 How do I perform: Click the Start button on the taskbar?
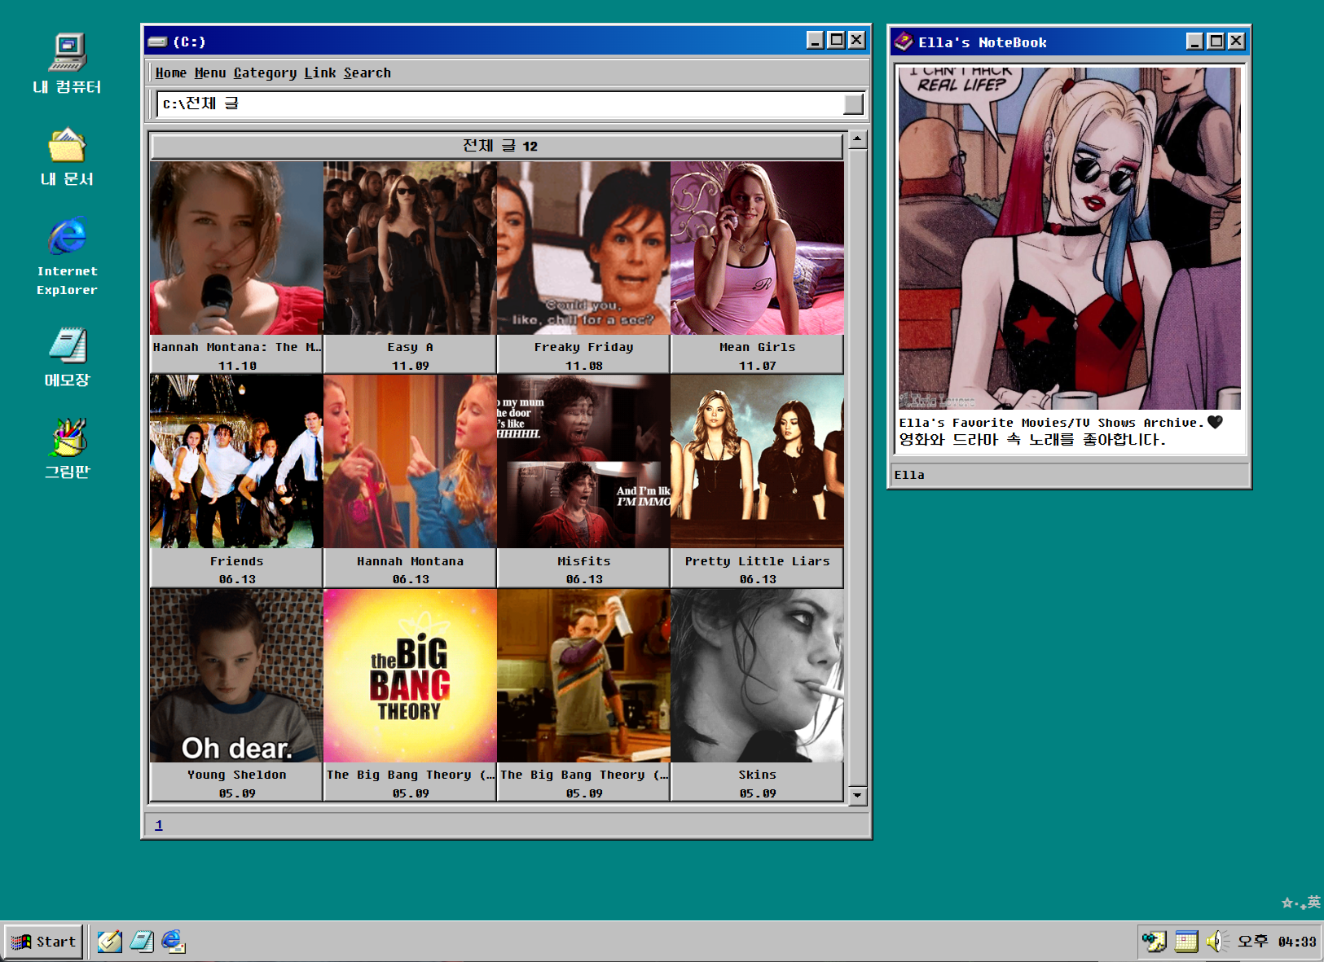(x=44, y=942)
